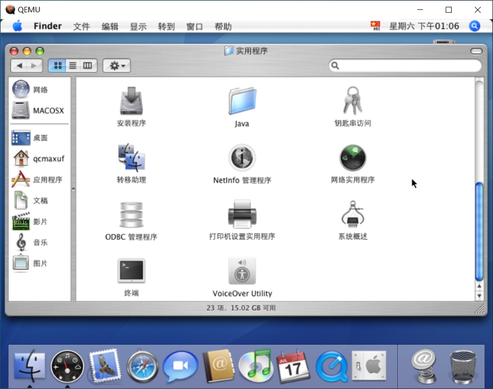Click inside the search field
This screenshot has height=389, width=493.
pyautogui.click(x=404, y=66)
